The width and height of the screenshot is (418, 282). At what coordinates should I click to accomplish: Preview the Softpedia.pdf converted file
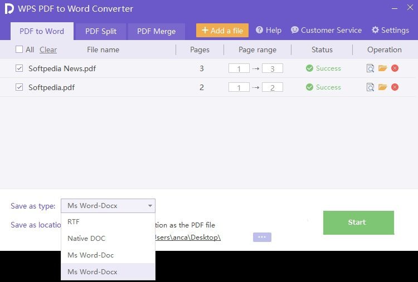coord(370,87)
